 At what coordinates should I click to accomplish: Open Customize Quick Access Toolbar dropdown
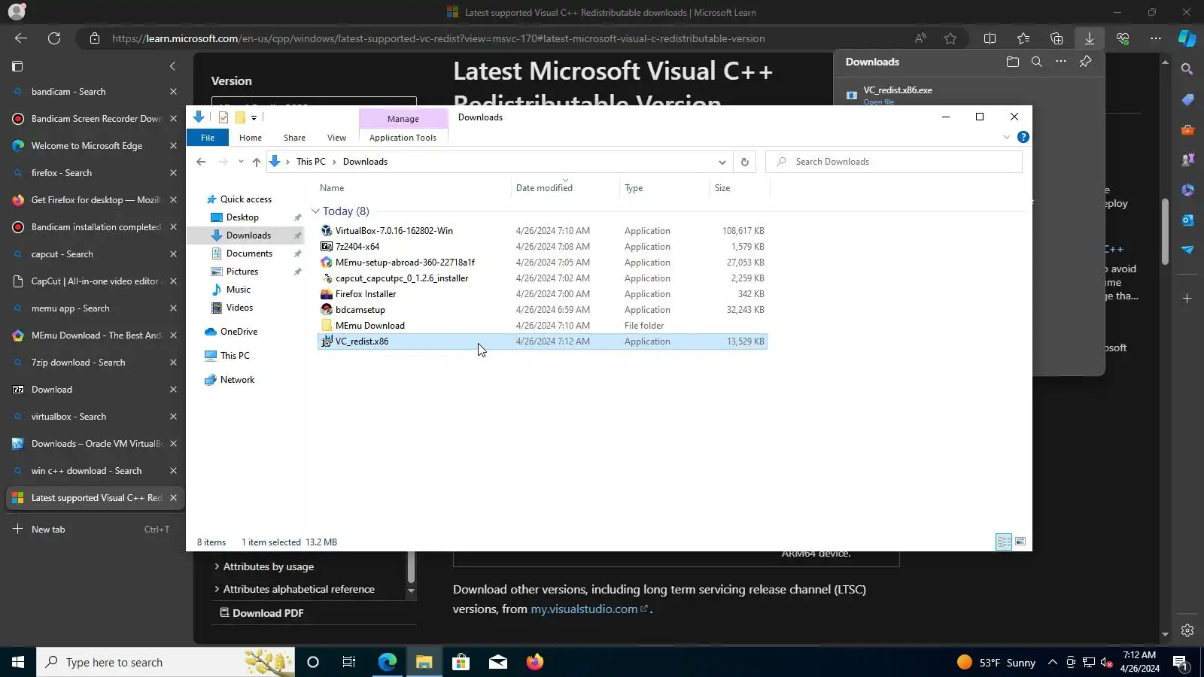pos(254,118)
